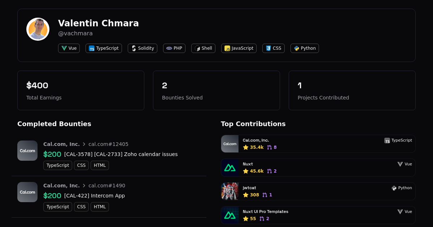
Task: Click the Cal.com, Inc. contribution logo
Action: pyautogui.click(x=230, y=144)
